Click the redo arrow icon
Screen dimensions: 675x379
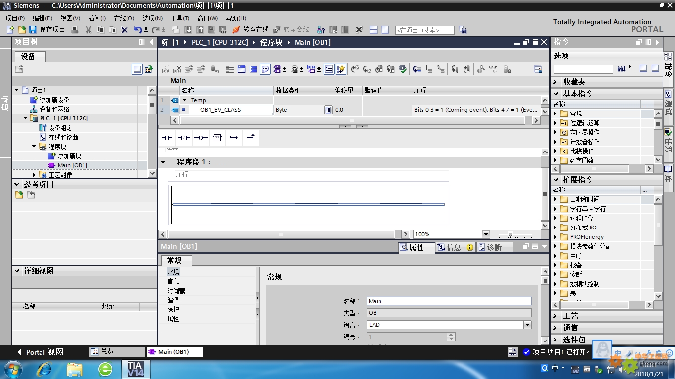click(x=155, y=30)
